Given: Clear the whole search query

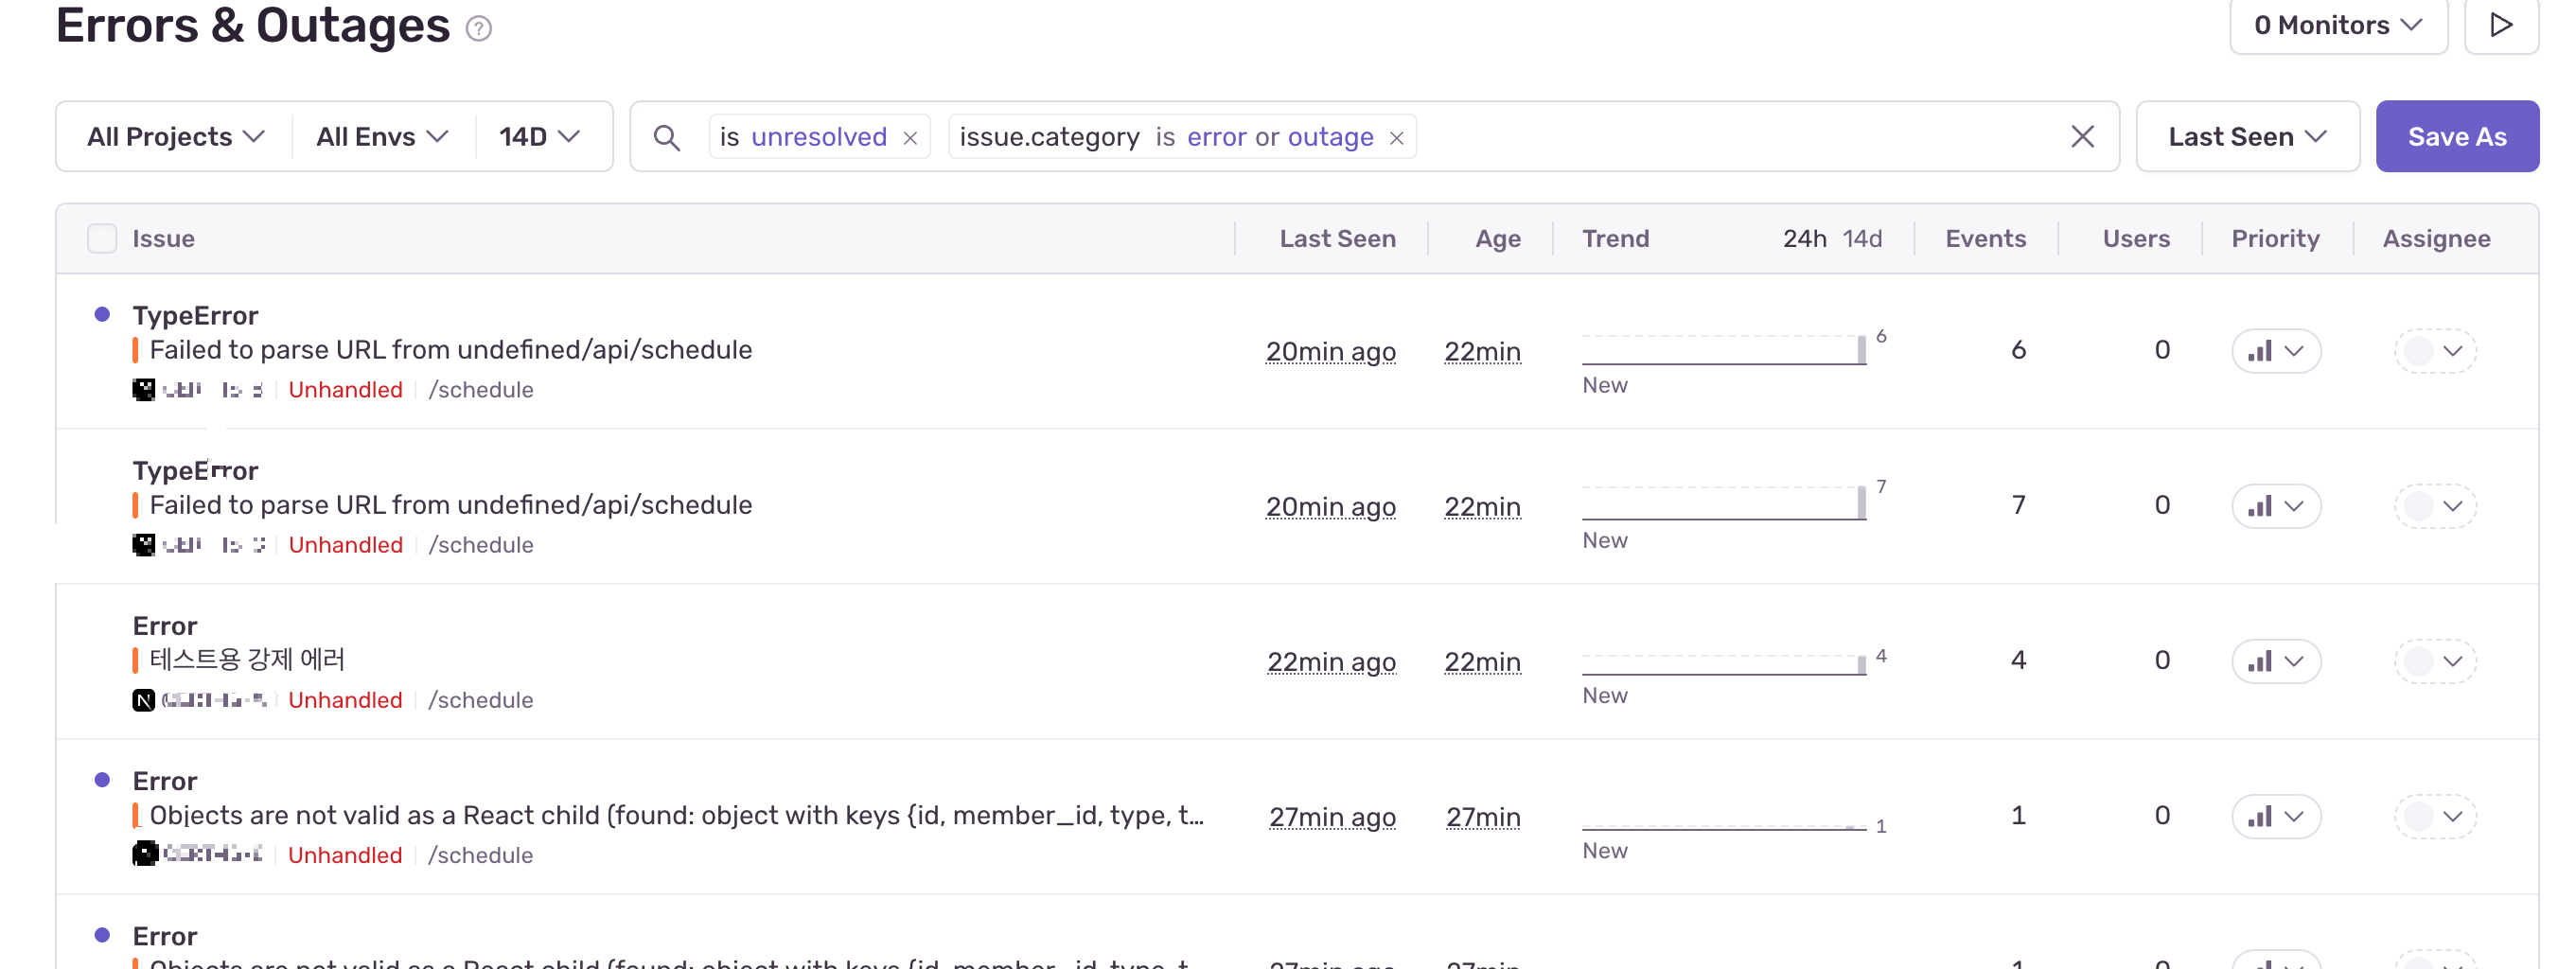Looking at the screenshot, I should 2082,136.
